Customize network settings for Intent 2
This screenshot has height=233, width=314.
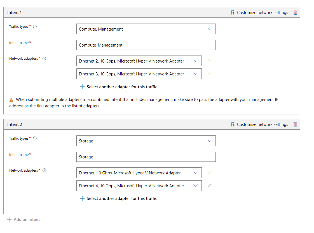coord(259,124)
